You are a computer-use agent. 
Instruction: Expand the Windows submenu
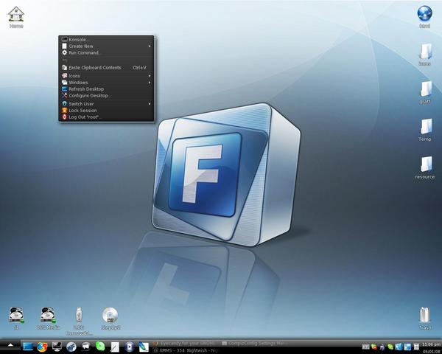point(107,83)
